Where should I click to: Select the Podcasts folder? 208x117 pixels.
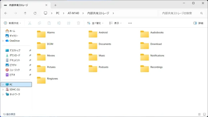(x=98, y=69)
